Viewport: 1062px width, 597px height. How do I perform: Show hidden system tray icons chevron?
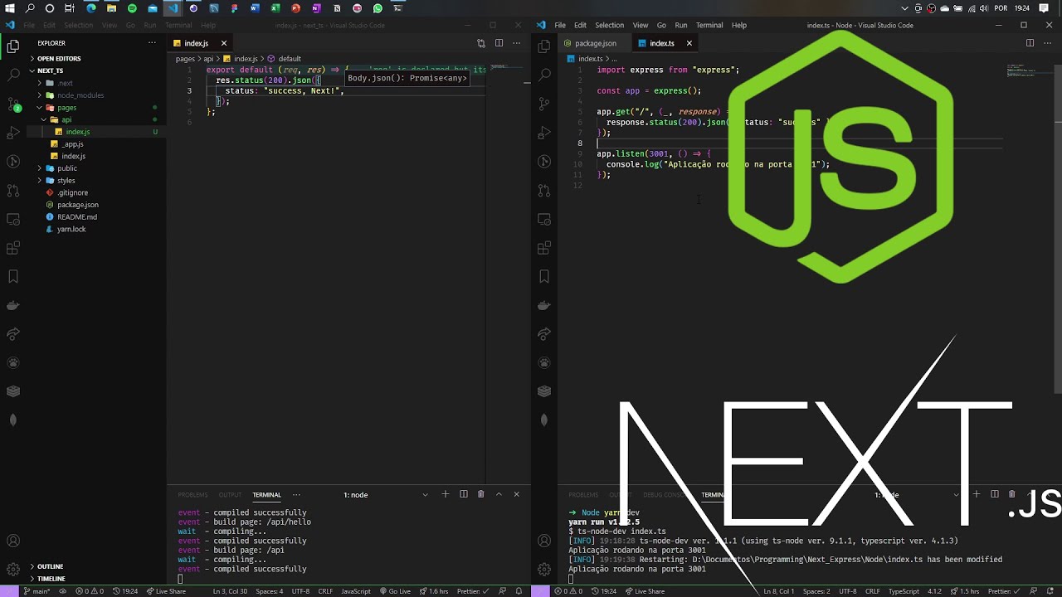pos(906,8)
